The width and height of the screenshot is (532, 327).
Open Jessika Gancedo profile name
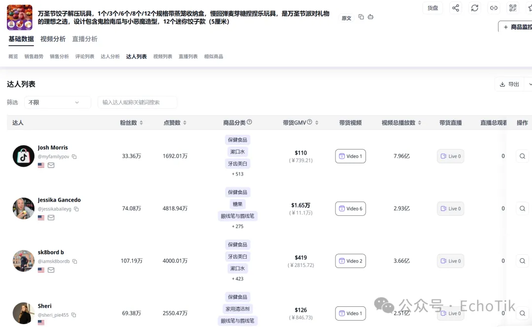tap(59, 200)
